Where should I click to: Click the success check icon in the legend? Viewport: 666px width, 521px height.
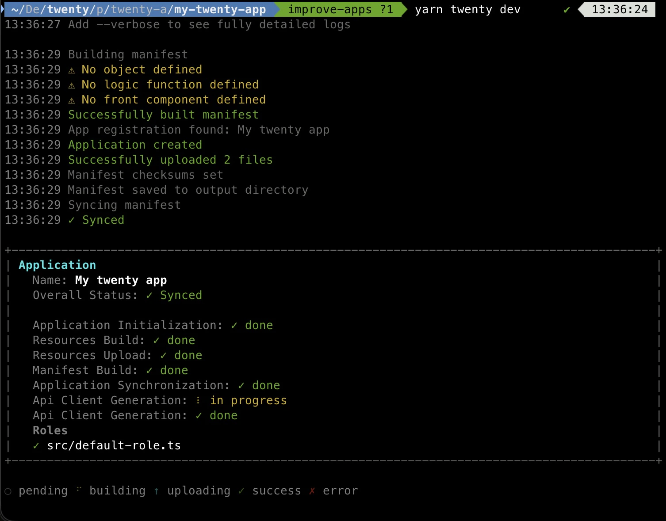(x=241, y=490)
